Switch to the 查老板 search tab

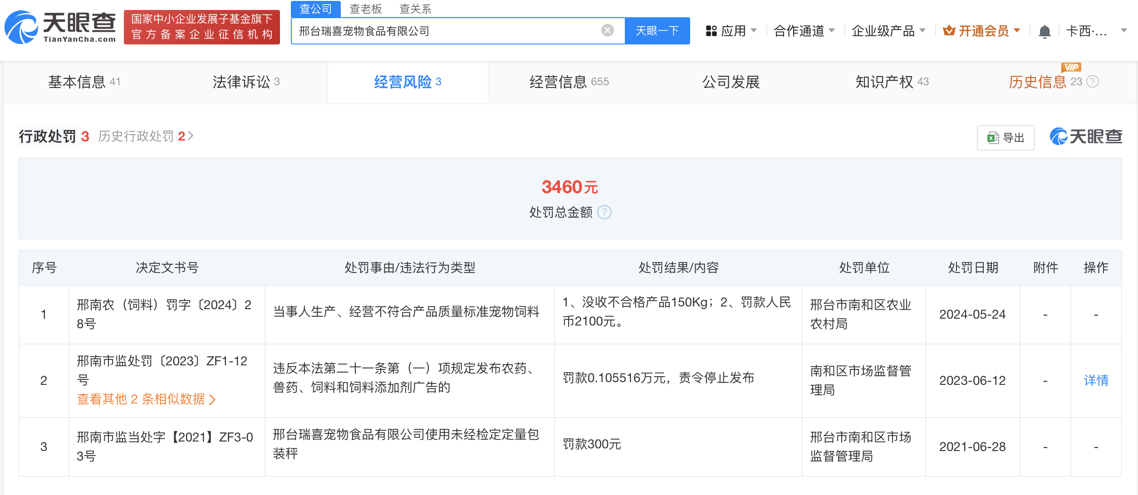366,9
